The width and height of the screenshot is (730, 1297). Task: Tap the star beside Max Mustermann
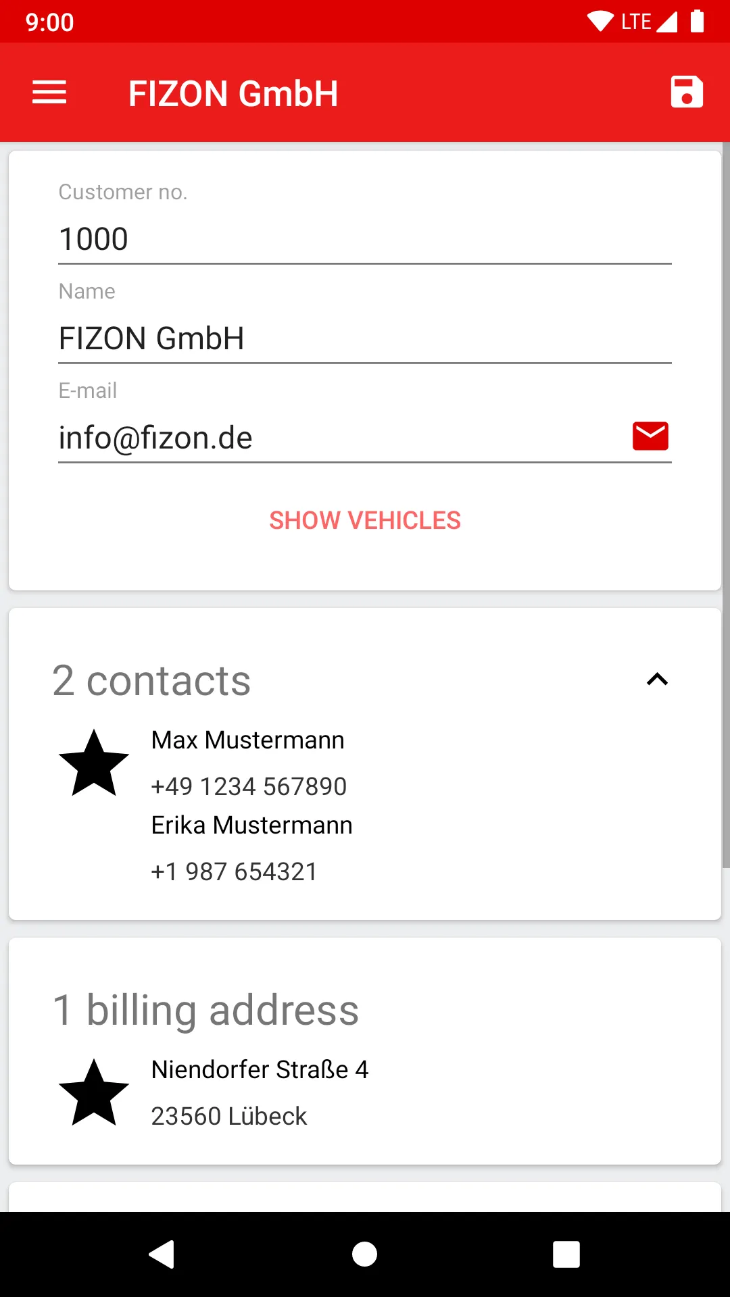click(94, 763)
